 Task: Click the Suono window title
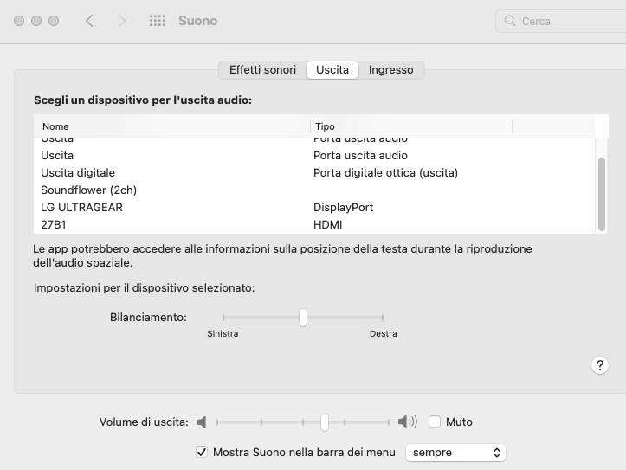click(x=198, y=21)
